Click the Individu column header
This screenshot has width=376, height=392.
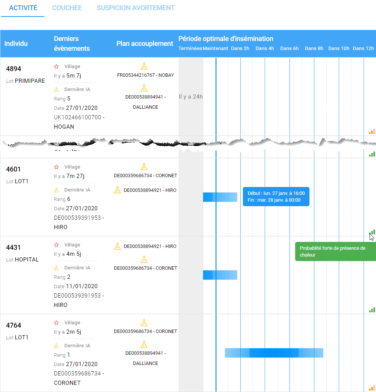tap(16, 44)
